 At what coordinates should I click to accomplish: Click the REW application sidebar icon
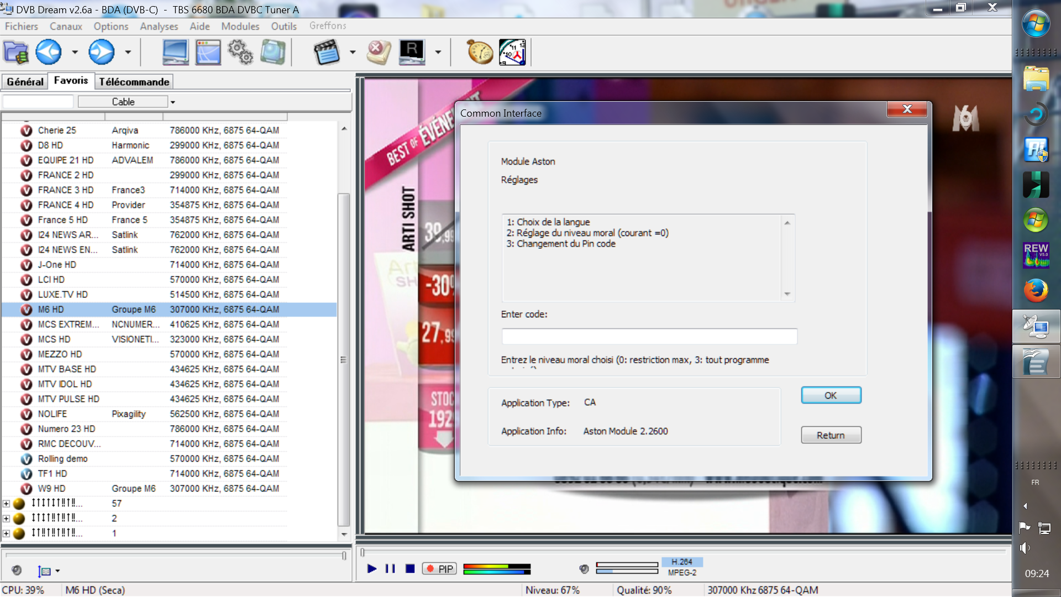[1036, 255]
